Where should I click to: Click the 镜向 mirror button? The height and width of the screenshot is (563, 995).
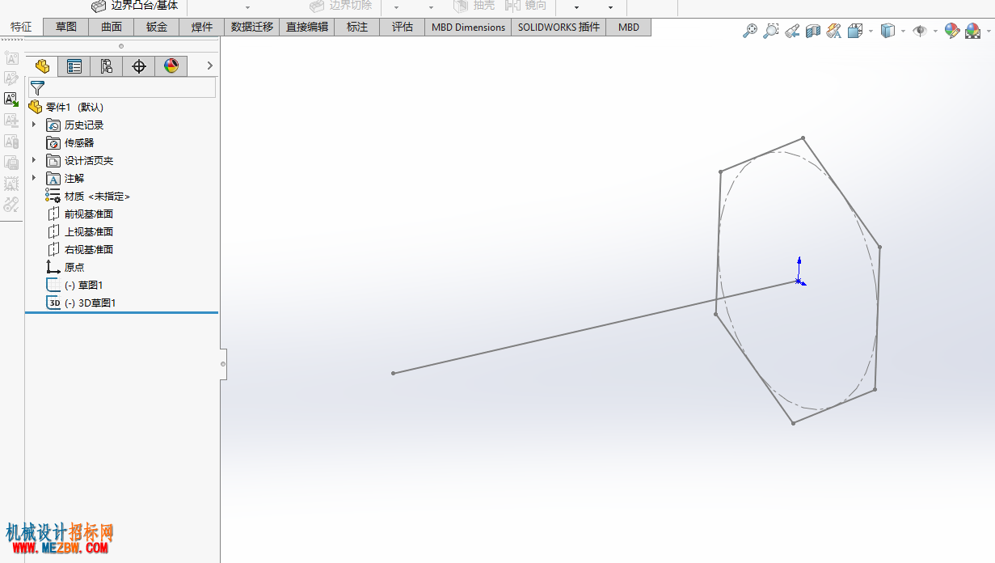526,6
